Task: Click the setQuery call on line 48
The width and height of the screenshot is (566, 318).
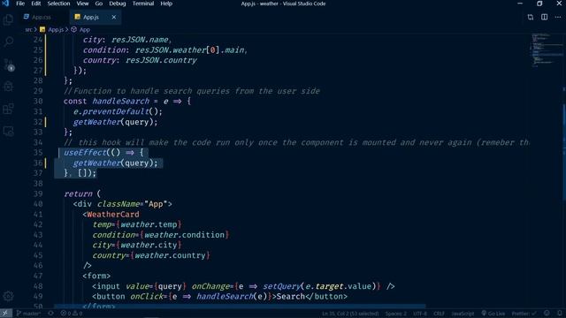Action: [x=282, y=286]
